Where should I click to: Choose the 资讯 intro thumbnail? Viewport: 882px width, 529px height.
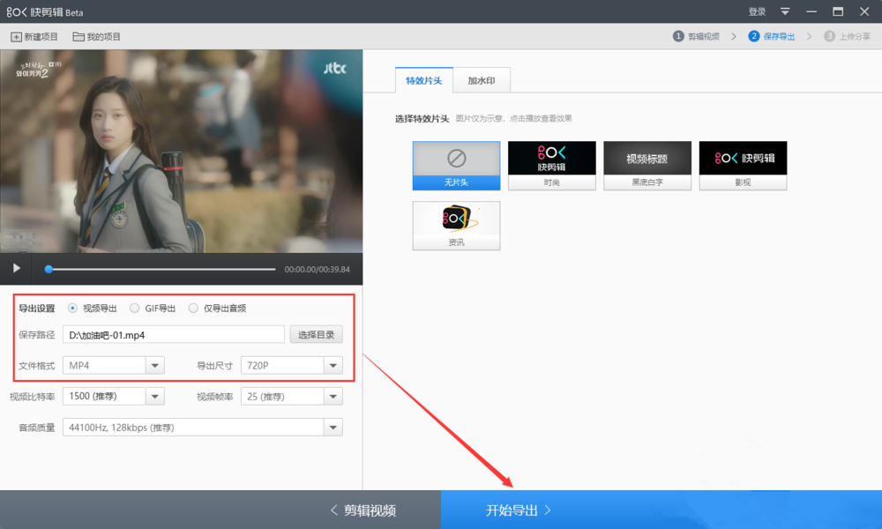[x=456, y=226]
